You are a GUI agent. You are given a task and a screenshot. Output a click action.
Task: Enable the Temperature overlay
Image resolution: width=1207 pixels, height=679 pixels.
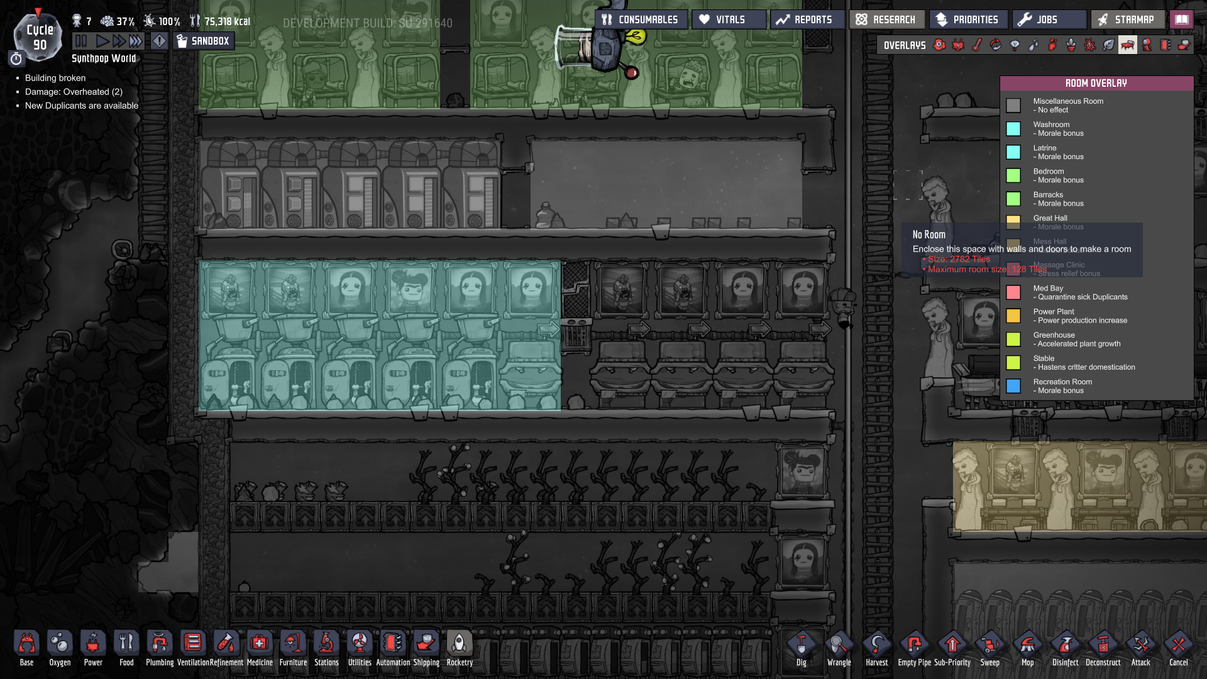(977, 45)
